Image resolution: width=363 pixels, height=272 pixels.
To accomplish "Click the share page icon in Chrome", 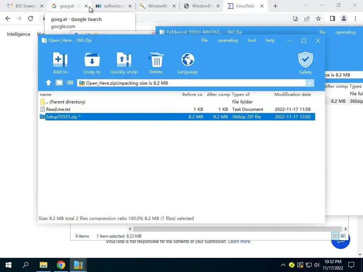I will [x=307, y=18].
